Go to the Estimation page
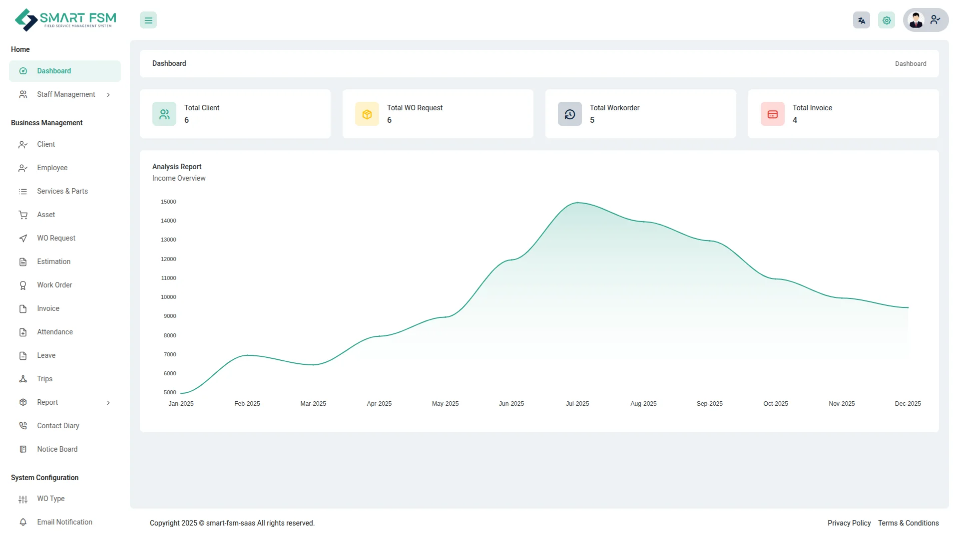959x539 pixels. (53, 262)
